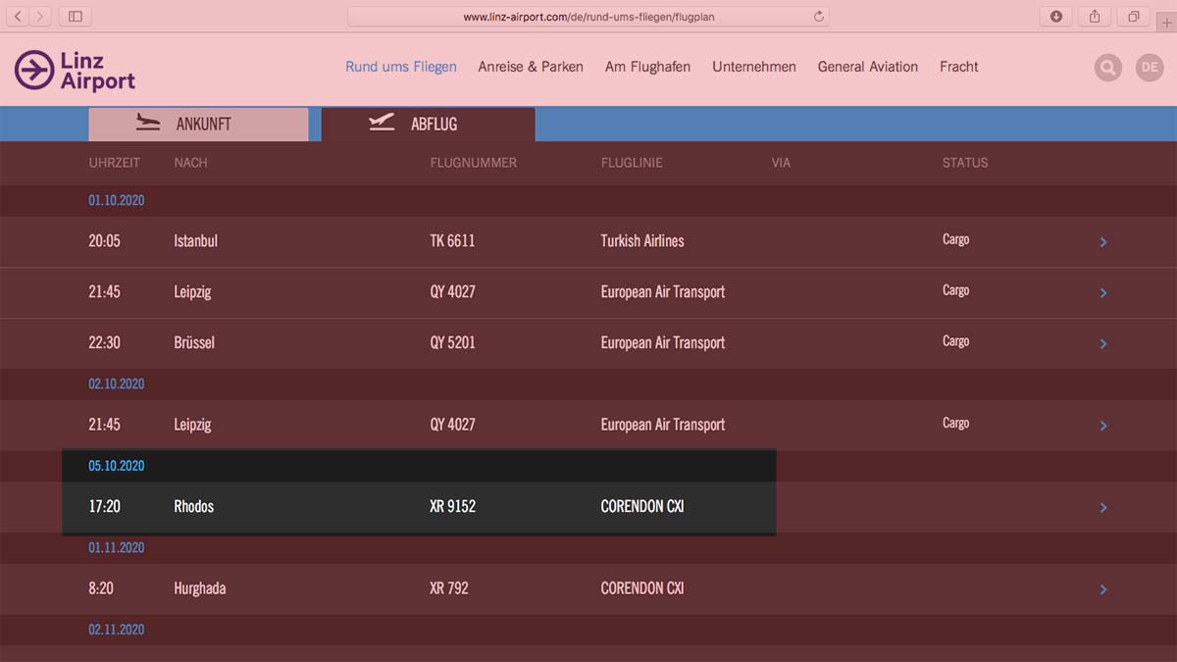Image resolution: width=1177 pixels, height=662 pixels.
Task: Open Anreise & Parken menu
Action: [x=531, y=67]
